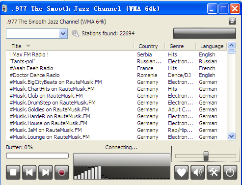Click the buffer progress bar

[x=37, y=156]
